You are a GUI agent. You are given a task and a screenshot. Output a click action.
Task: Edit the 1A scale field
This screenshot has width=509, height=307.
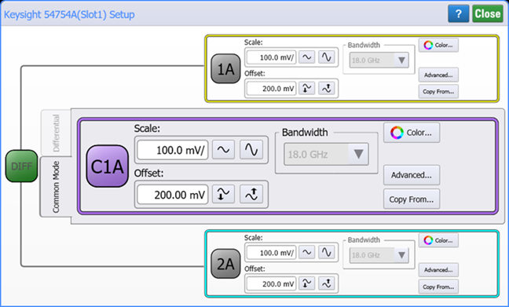pos(271,57)
